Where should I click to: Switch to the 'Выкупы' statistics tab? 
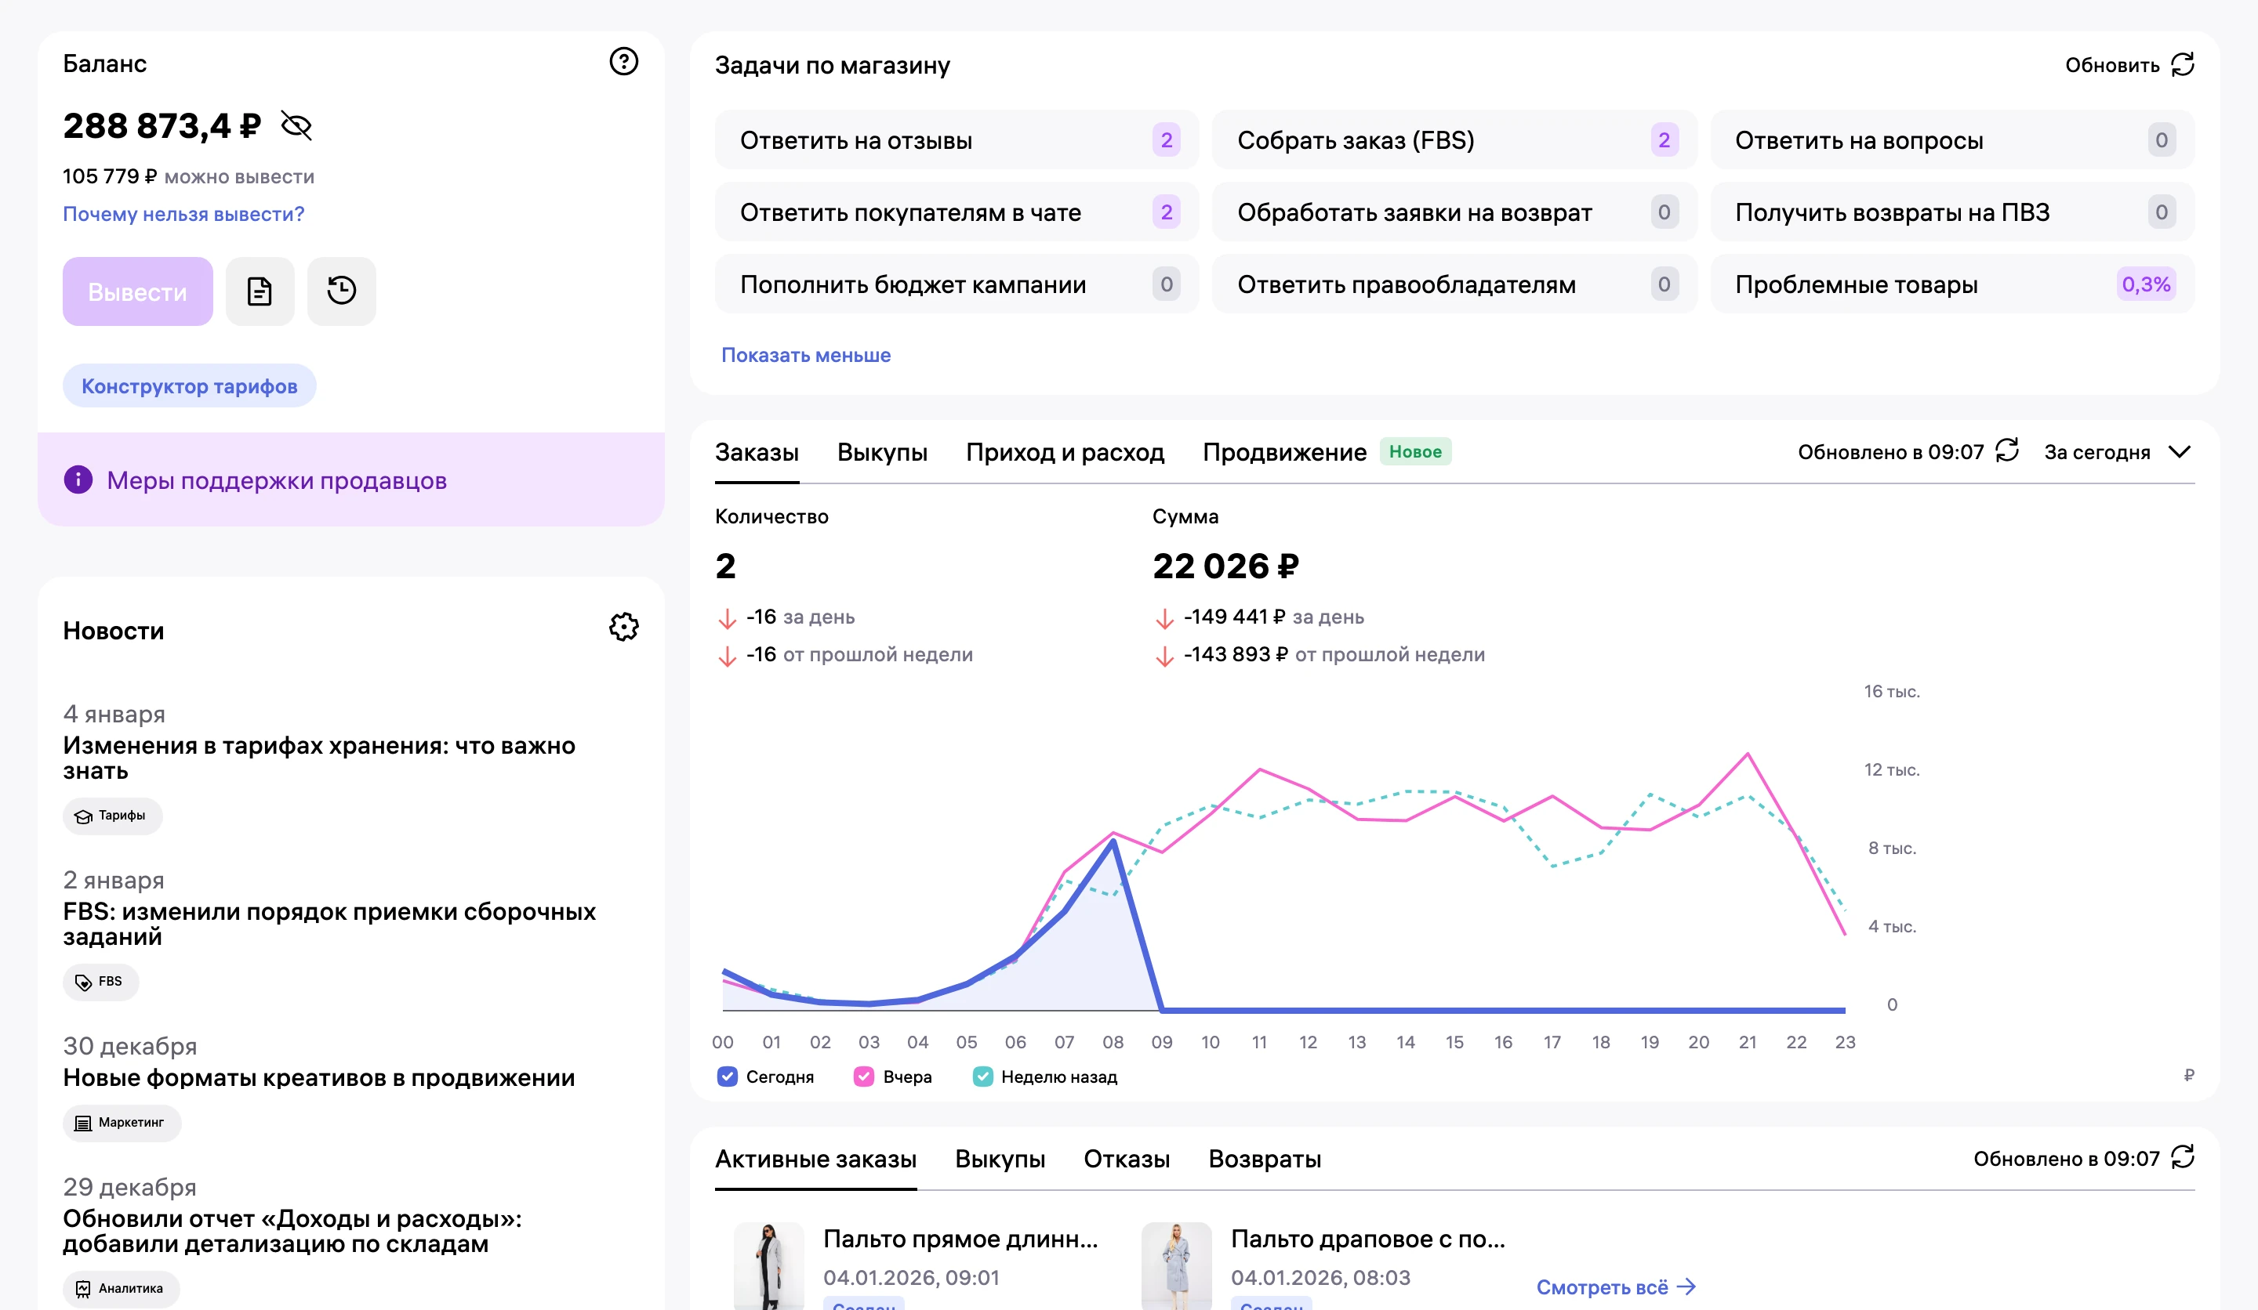click(882, 452)
